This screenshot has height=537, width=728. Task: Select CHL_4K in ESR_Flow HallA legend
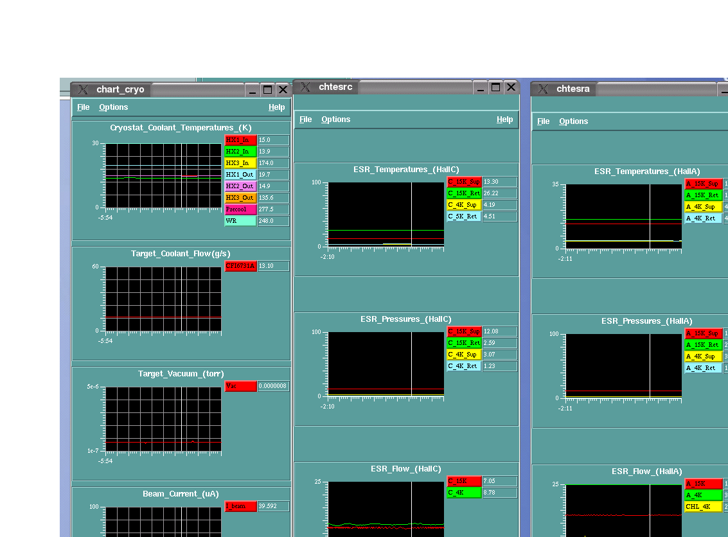point(704,506)
